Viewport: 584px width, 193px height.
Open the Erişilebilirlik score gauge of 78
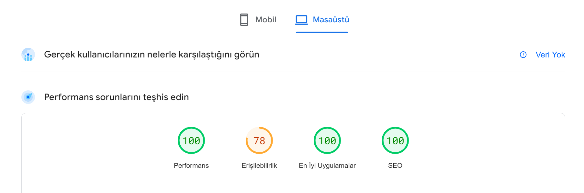[x=259, y=140]
